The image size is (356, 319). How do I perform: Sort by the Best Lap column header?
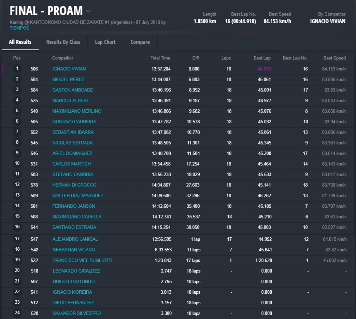[262, 58]
